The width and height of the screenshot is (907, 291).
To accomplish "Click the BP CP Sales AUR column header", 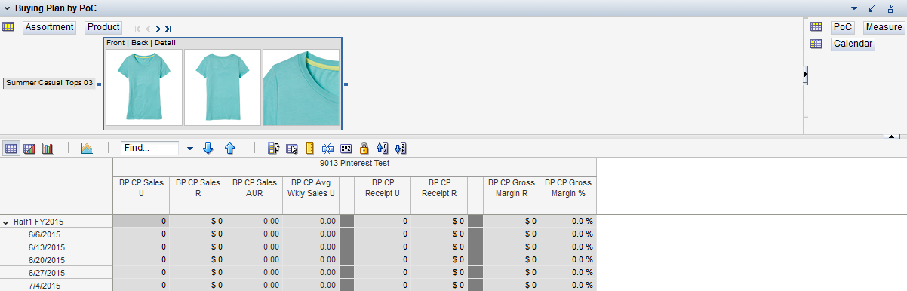I will [x=254, y=195].
